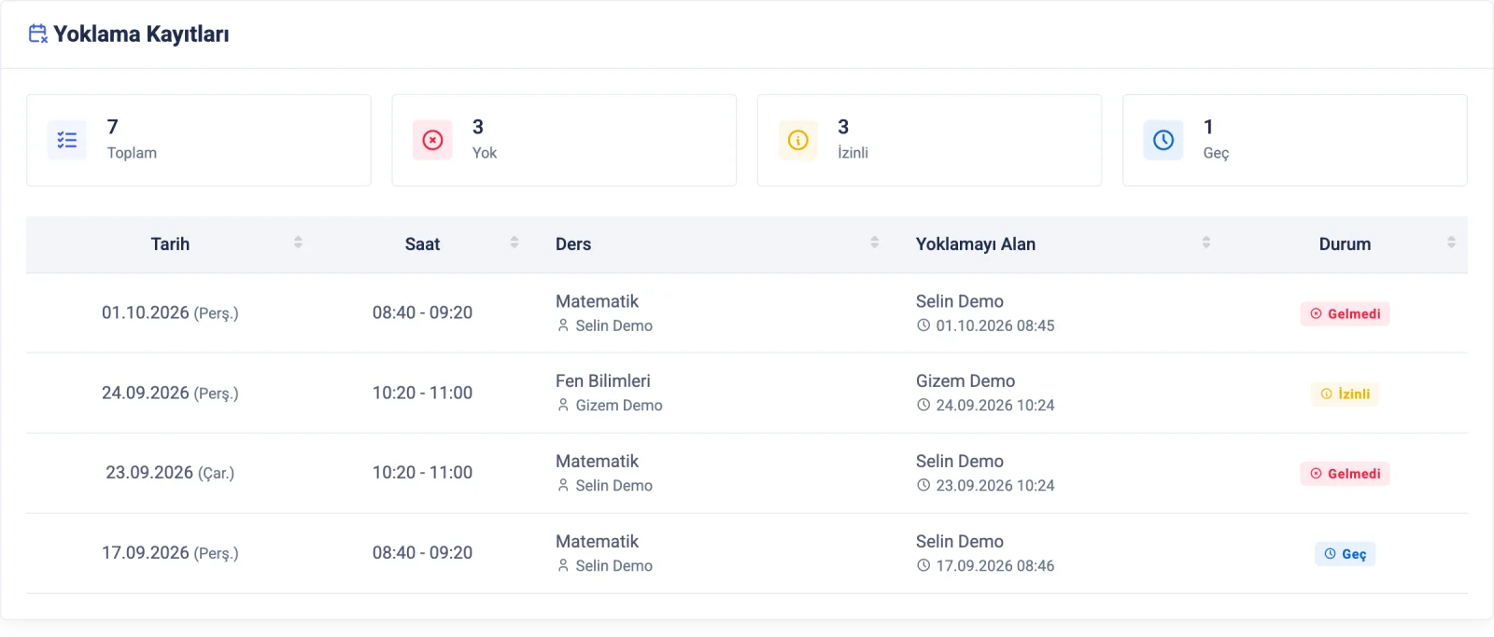
Task: Click the timestamp 17.09.2026 08:46
Action: pos(995,566)
